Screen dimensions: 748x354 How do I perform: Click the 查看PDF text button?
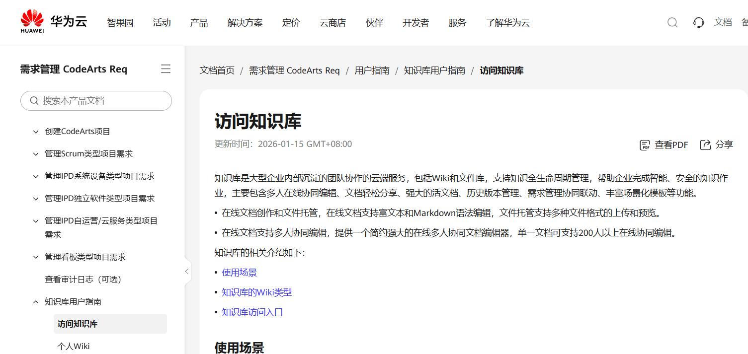(671, 145)
